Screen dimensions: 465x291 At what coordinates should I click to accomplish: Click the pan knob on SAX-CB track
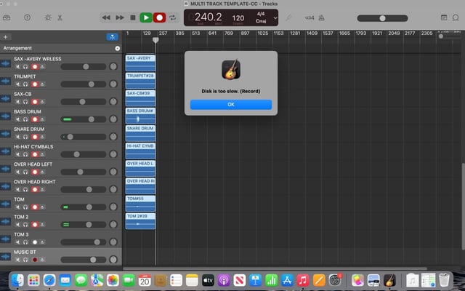click(113, 102)
